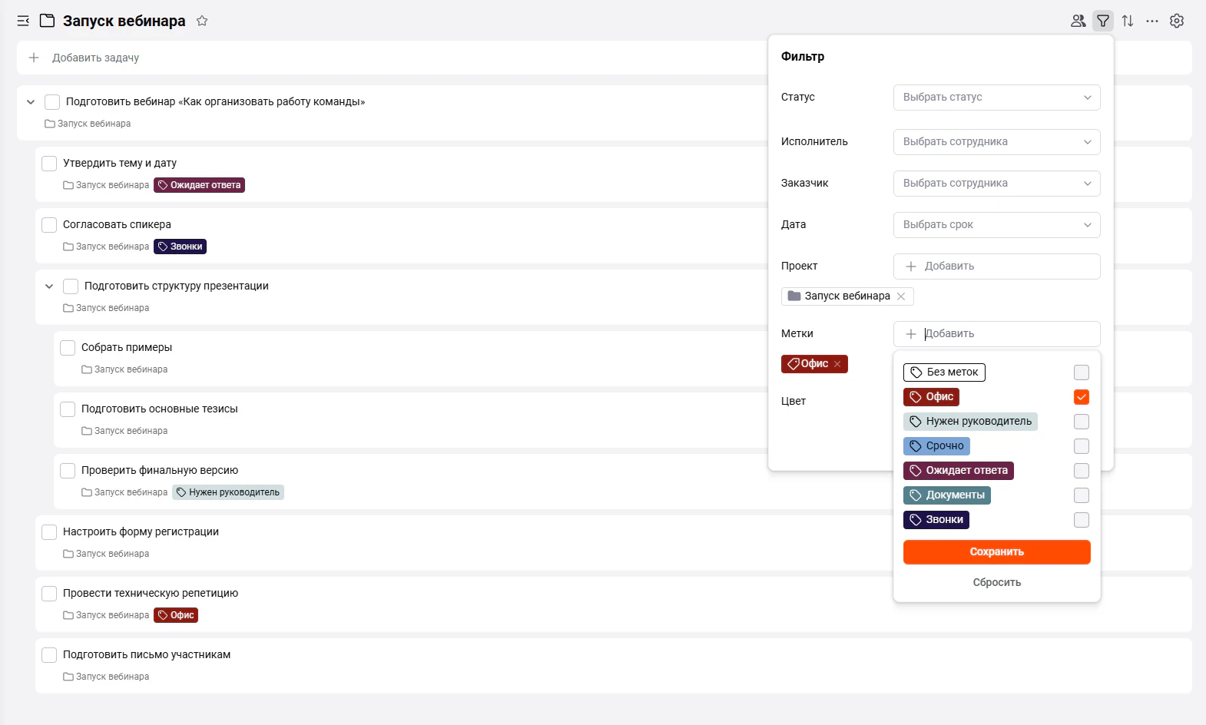Uncheck the Офис tag checkbox

click(x=1082, y=397)
